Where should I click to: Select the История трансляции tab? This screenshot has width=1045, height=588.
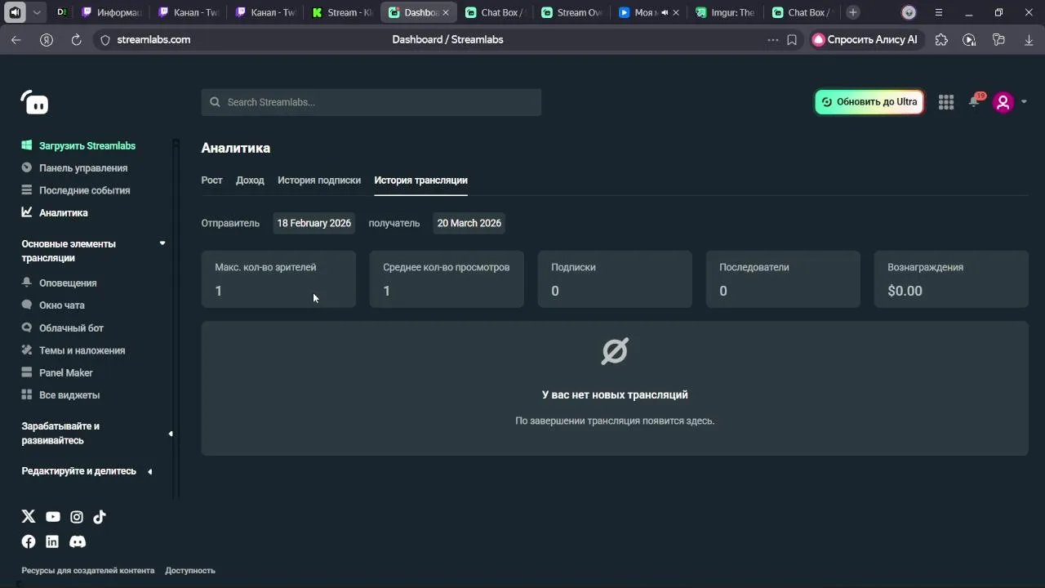[x=421, y=180]
